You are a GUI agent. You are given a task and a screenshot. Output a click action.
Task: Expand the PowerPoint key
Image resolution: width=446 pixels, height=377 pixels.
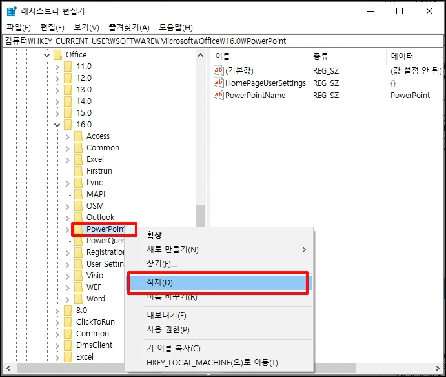pyautogui.click(x=68, y=230)
